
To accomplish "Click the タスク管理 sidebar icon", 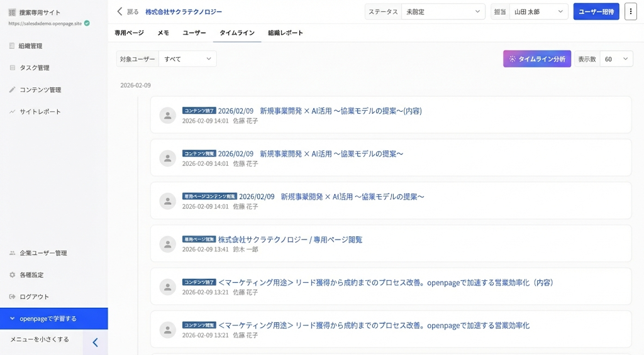I will point(13,68).
